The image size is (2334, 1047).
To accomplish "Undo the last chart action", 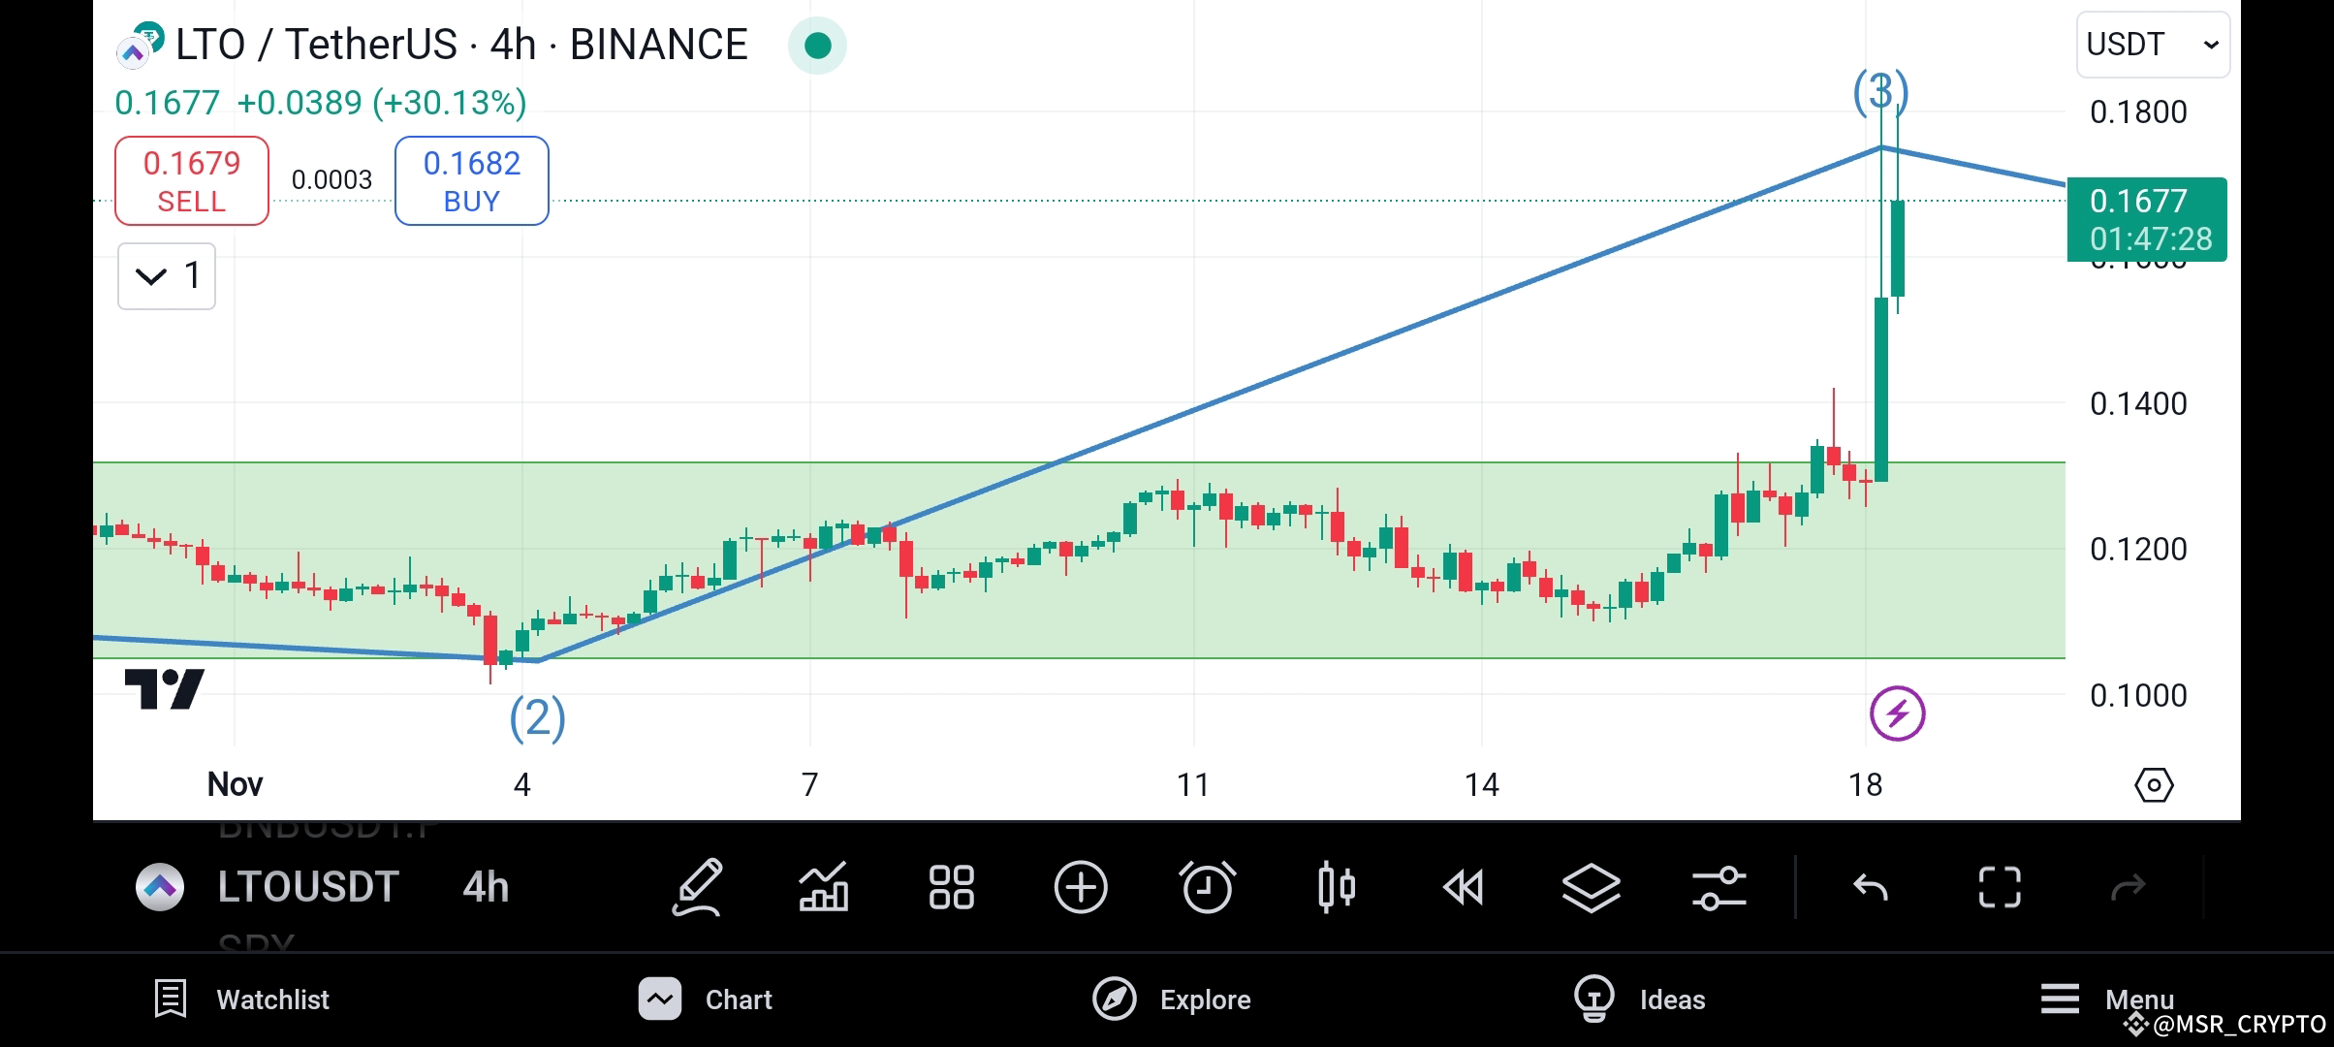I will click(1870, 887).
